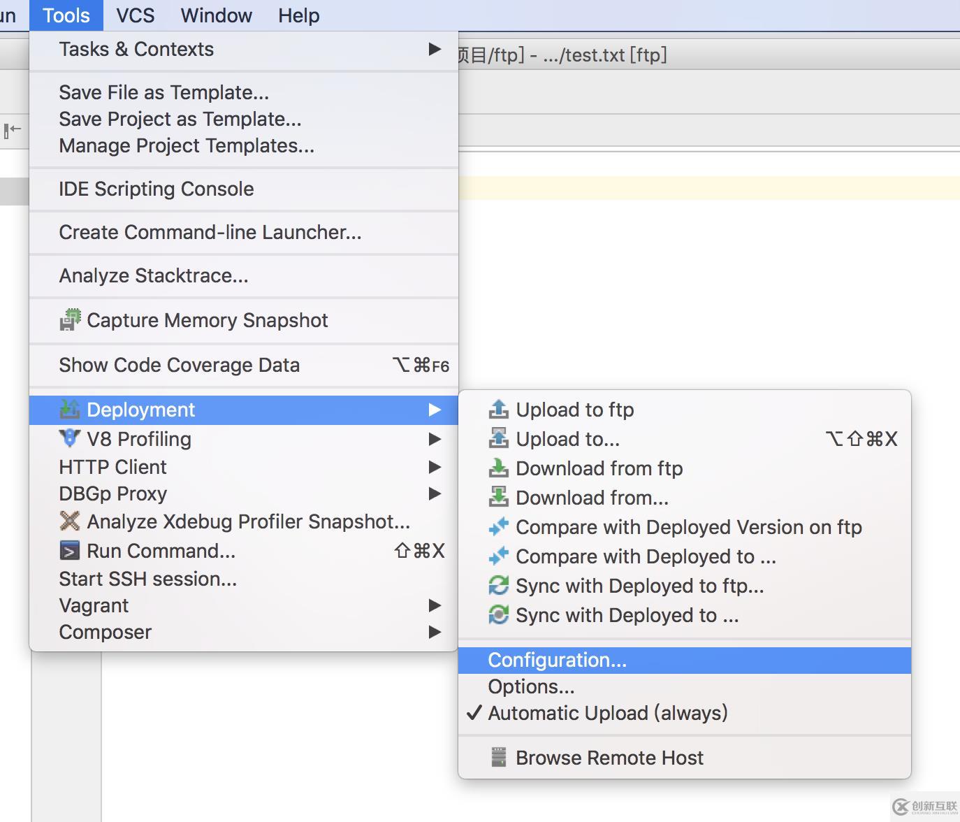Image resolution: width=960 pixels, height=822 pixels.
Task: Click the Run Command... label
Action: pyautogui.click(x=161, y=551)
